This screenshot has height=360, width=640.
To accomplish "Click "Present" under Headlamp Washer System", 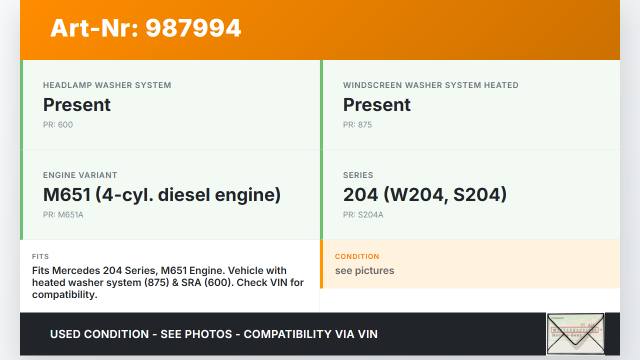I will coord(77,105).
